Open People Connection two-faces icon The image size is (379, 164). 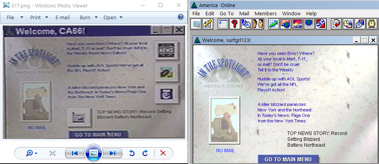point(258,24)
